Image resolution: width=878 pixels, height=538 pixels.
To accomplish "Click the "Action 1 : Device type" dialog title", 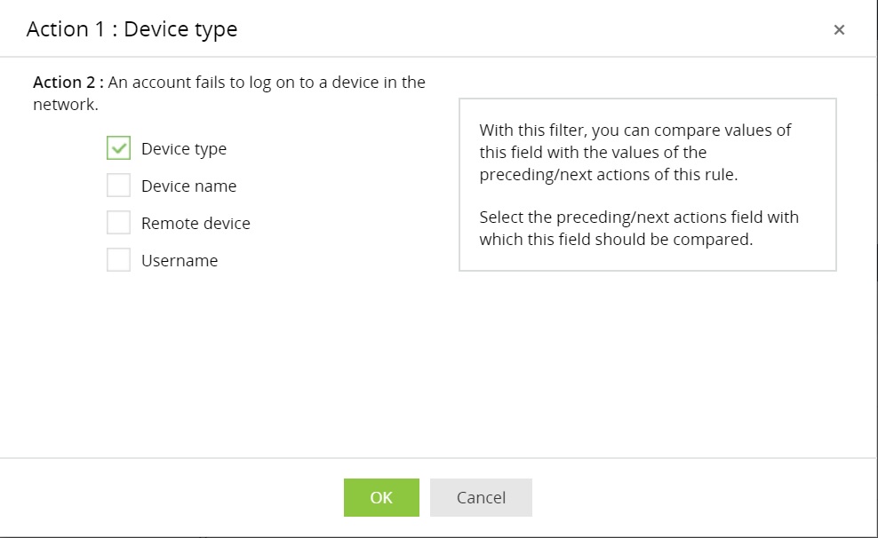I will (132, 29).
